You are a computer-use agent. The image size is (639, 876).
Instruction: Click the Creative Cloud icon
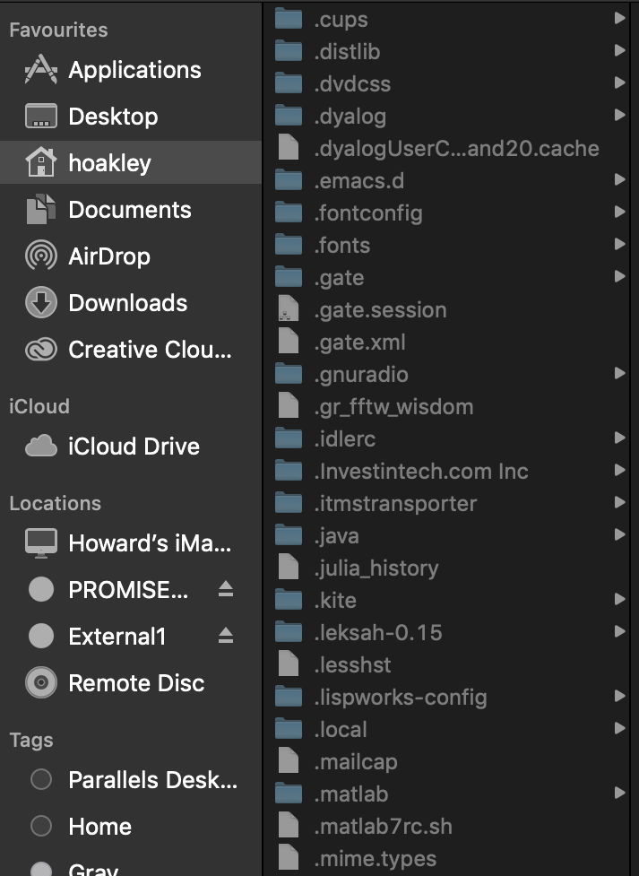(x=41, y=350)
